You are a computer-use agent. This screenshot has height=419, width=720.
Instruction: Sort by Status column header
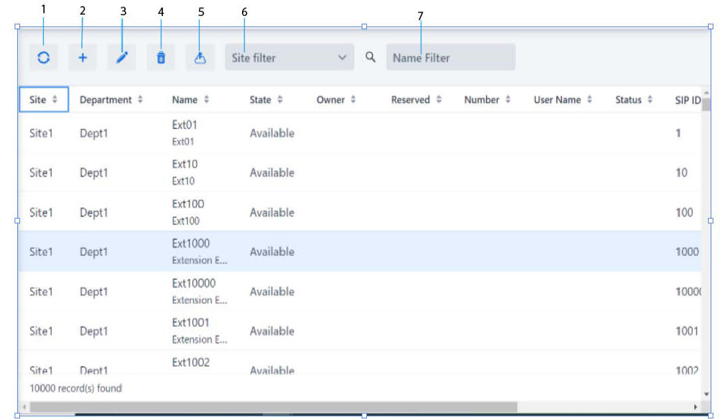(x=634, y=100)
